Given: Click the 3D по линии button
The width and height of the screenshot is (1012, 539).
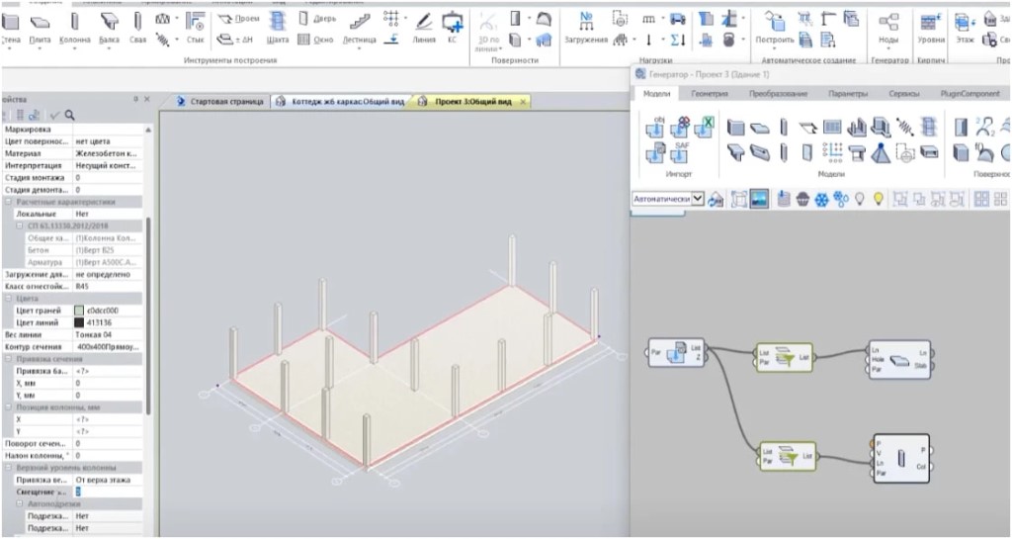Looking at the screenshot, I should [486, 31].
